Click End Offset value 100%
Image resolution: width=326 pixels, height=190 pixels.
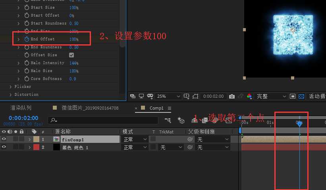[74, 39]
